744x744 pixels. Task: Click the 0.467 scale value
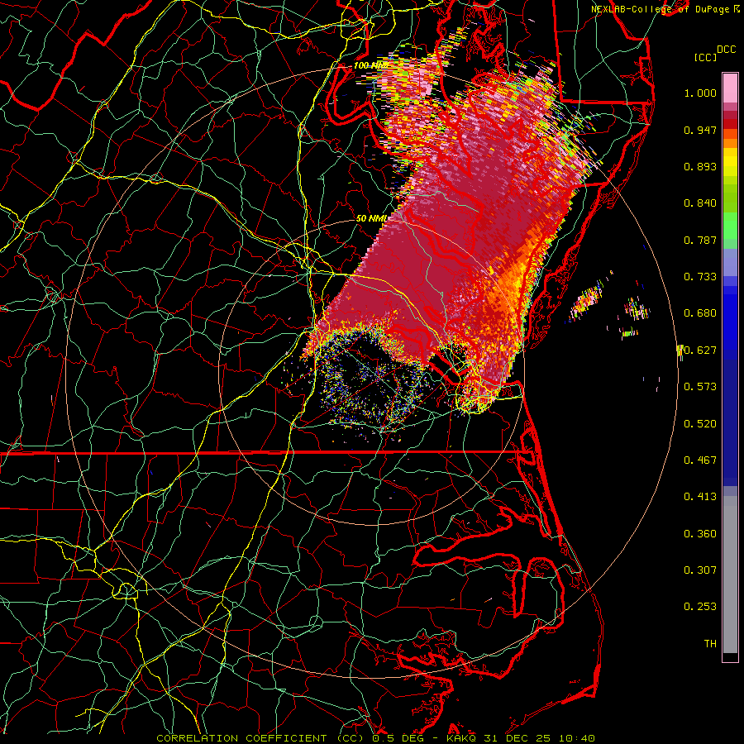[x=700, y=460]
